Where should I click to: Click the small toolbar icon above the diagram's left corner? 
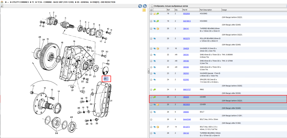[x=1, y=6]
